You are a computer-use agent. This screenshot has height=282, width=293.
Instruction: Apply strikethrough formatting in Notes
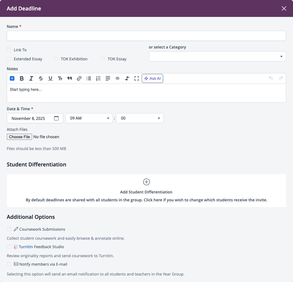point(41,78)
